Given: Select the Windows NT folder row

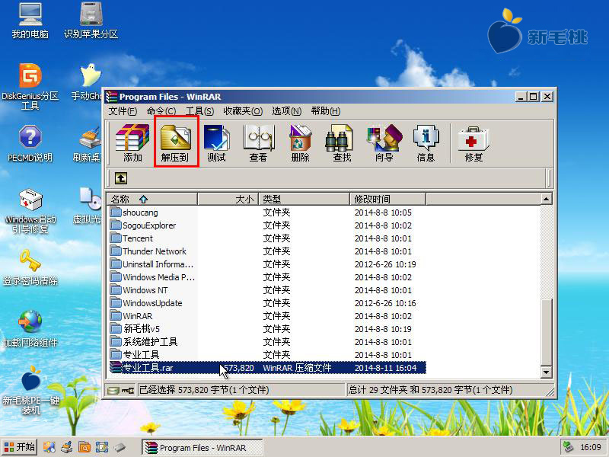Looking at the screenshot, I should [x=266, y=290].
